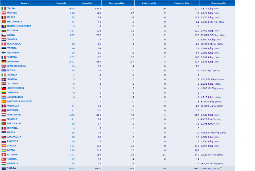Click the Estonia flag icon

(x=4, y=48)
